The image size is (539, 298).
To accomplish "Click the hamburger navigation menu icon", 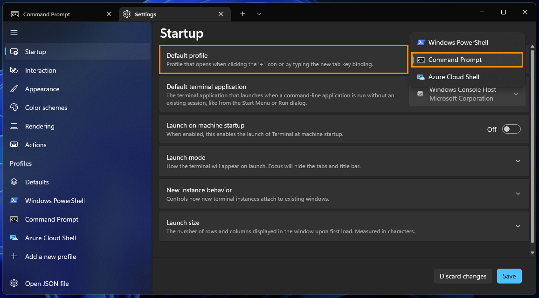I will pos(14,33).
